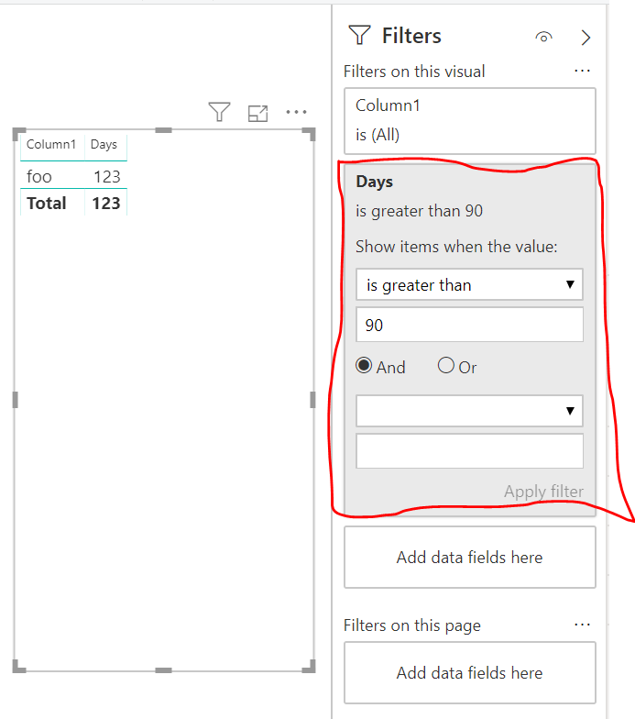635x719 pixels.
Task: Select the foo cell in the table
Action: 38,176
